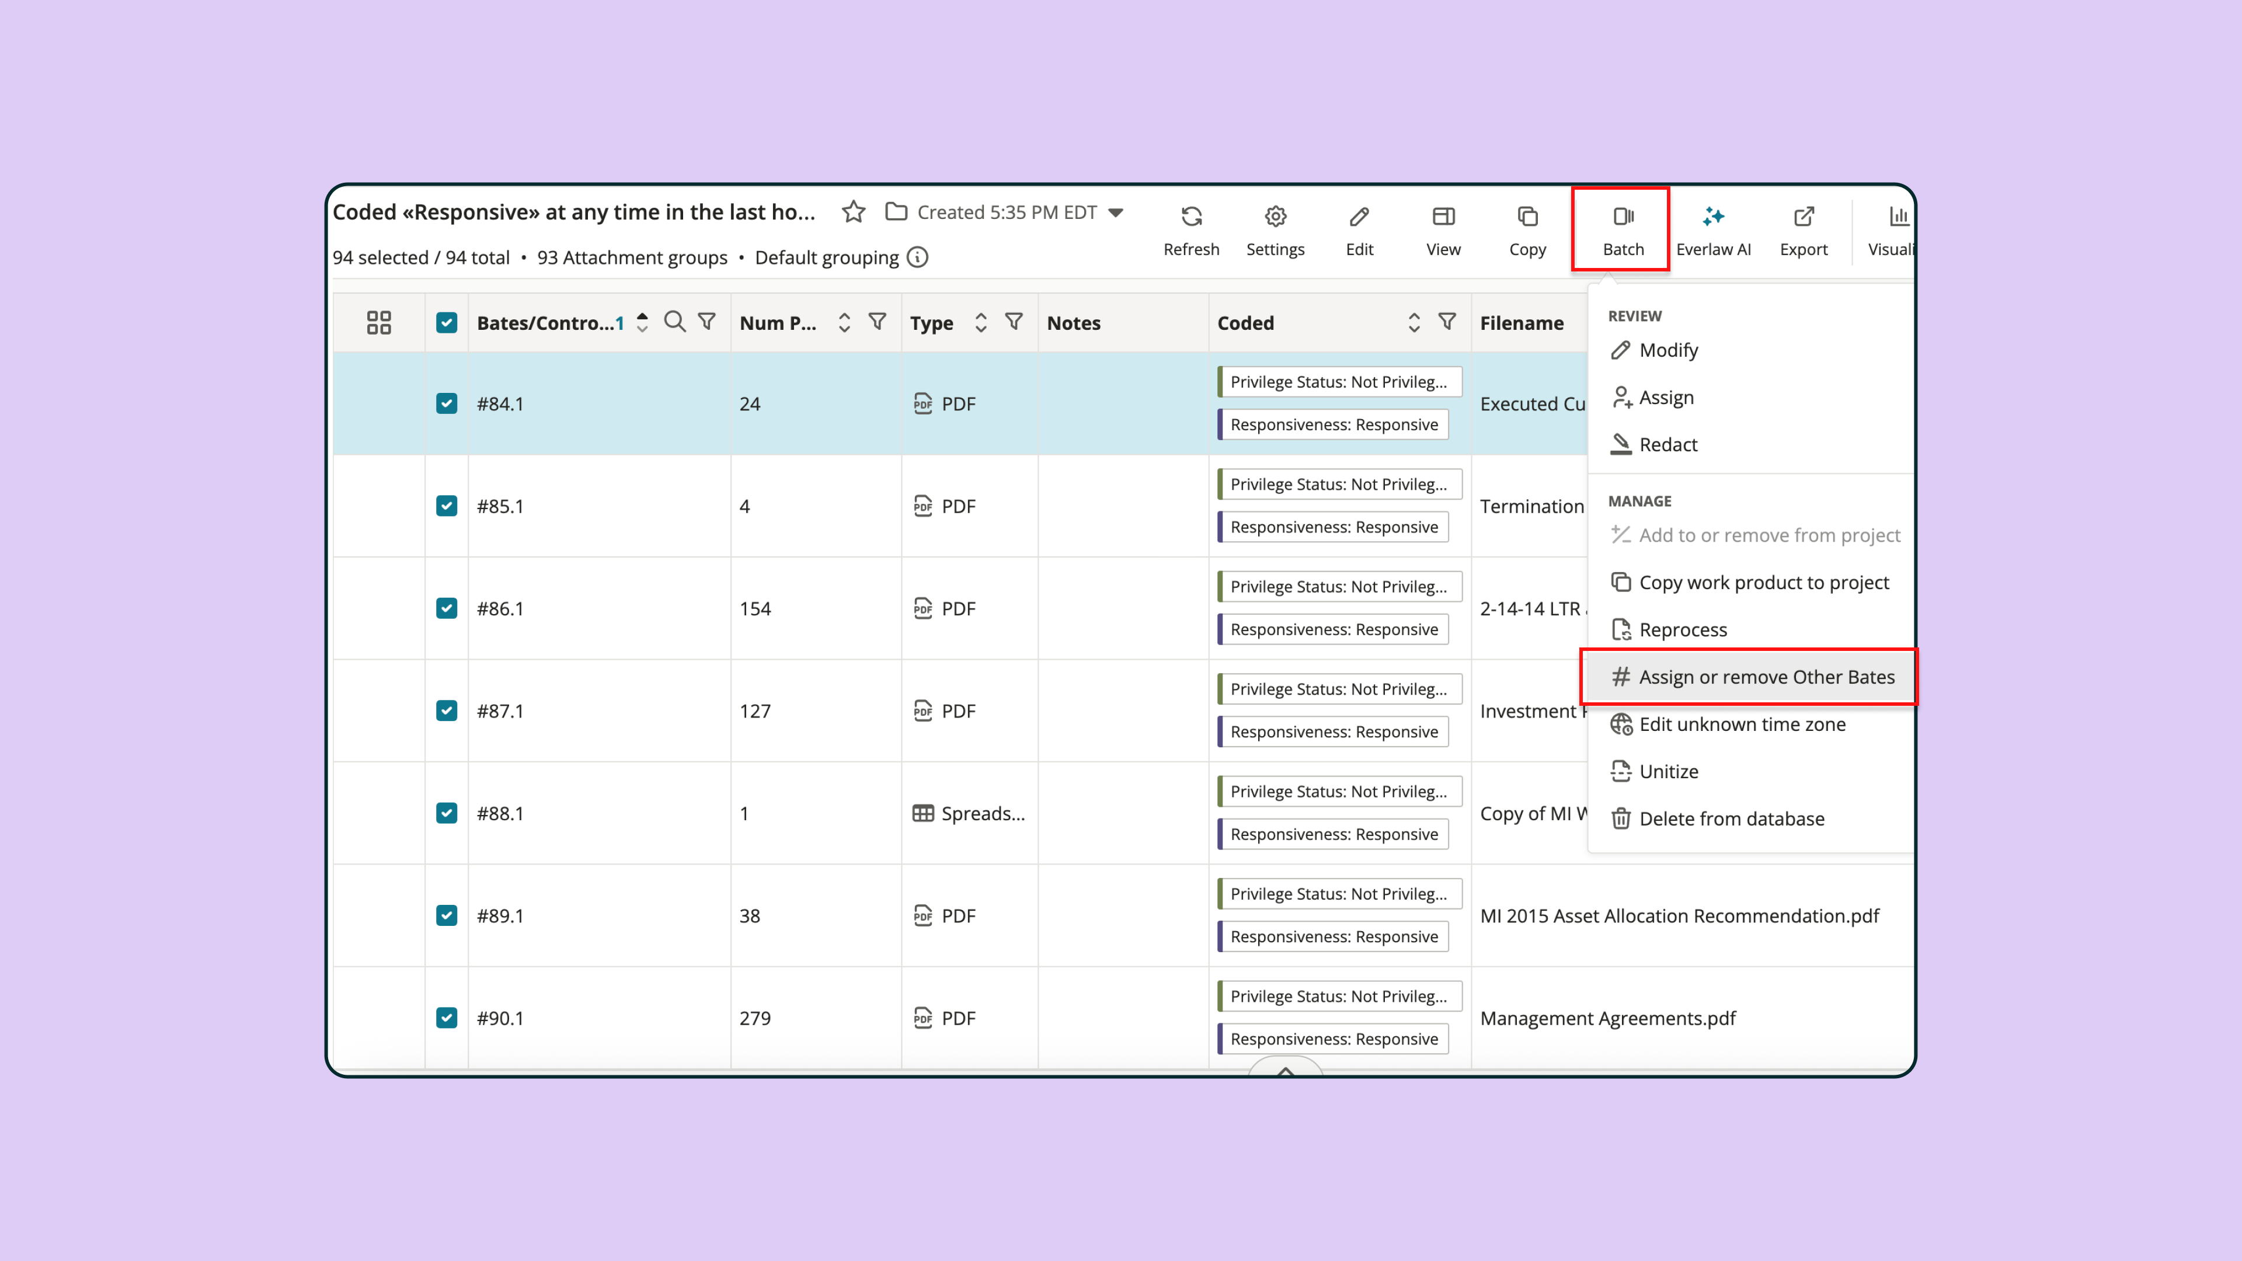
Task: Click the Num Pages value 154
Action: coord(754,608)
